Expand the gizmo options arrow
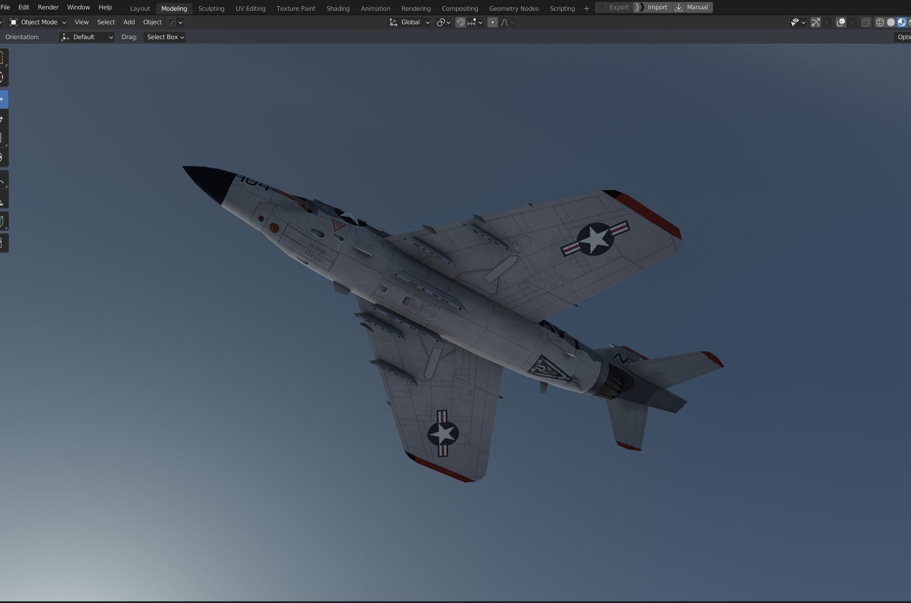Image resolution: width=911 pixels, height=603 pixels. click(x=826, y=22)
